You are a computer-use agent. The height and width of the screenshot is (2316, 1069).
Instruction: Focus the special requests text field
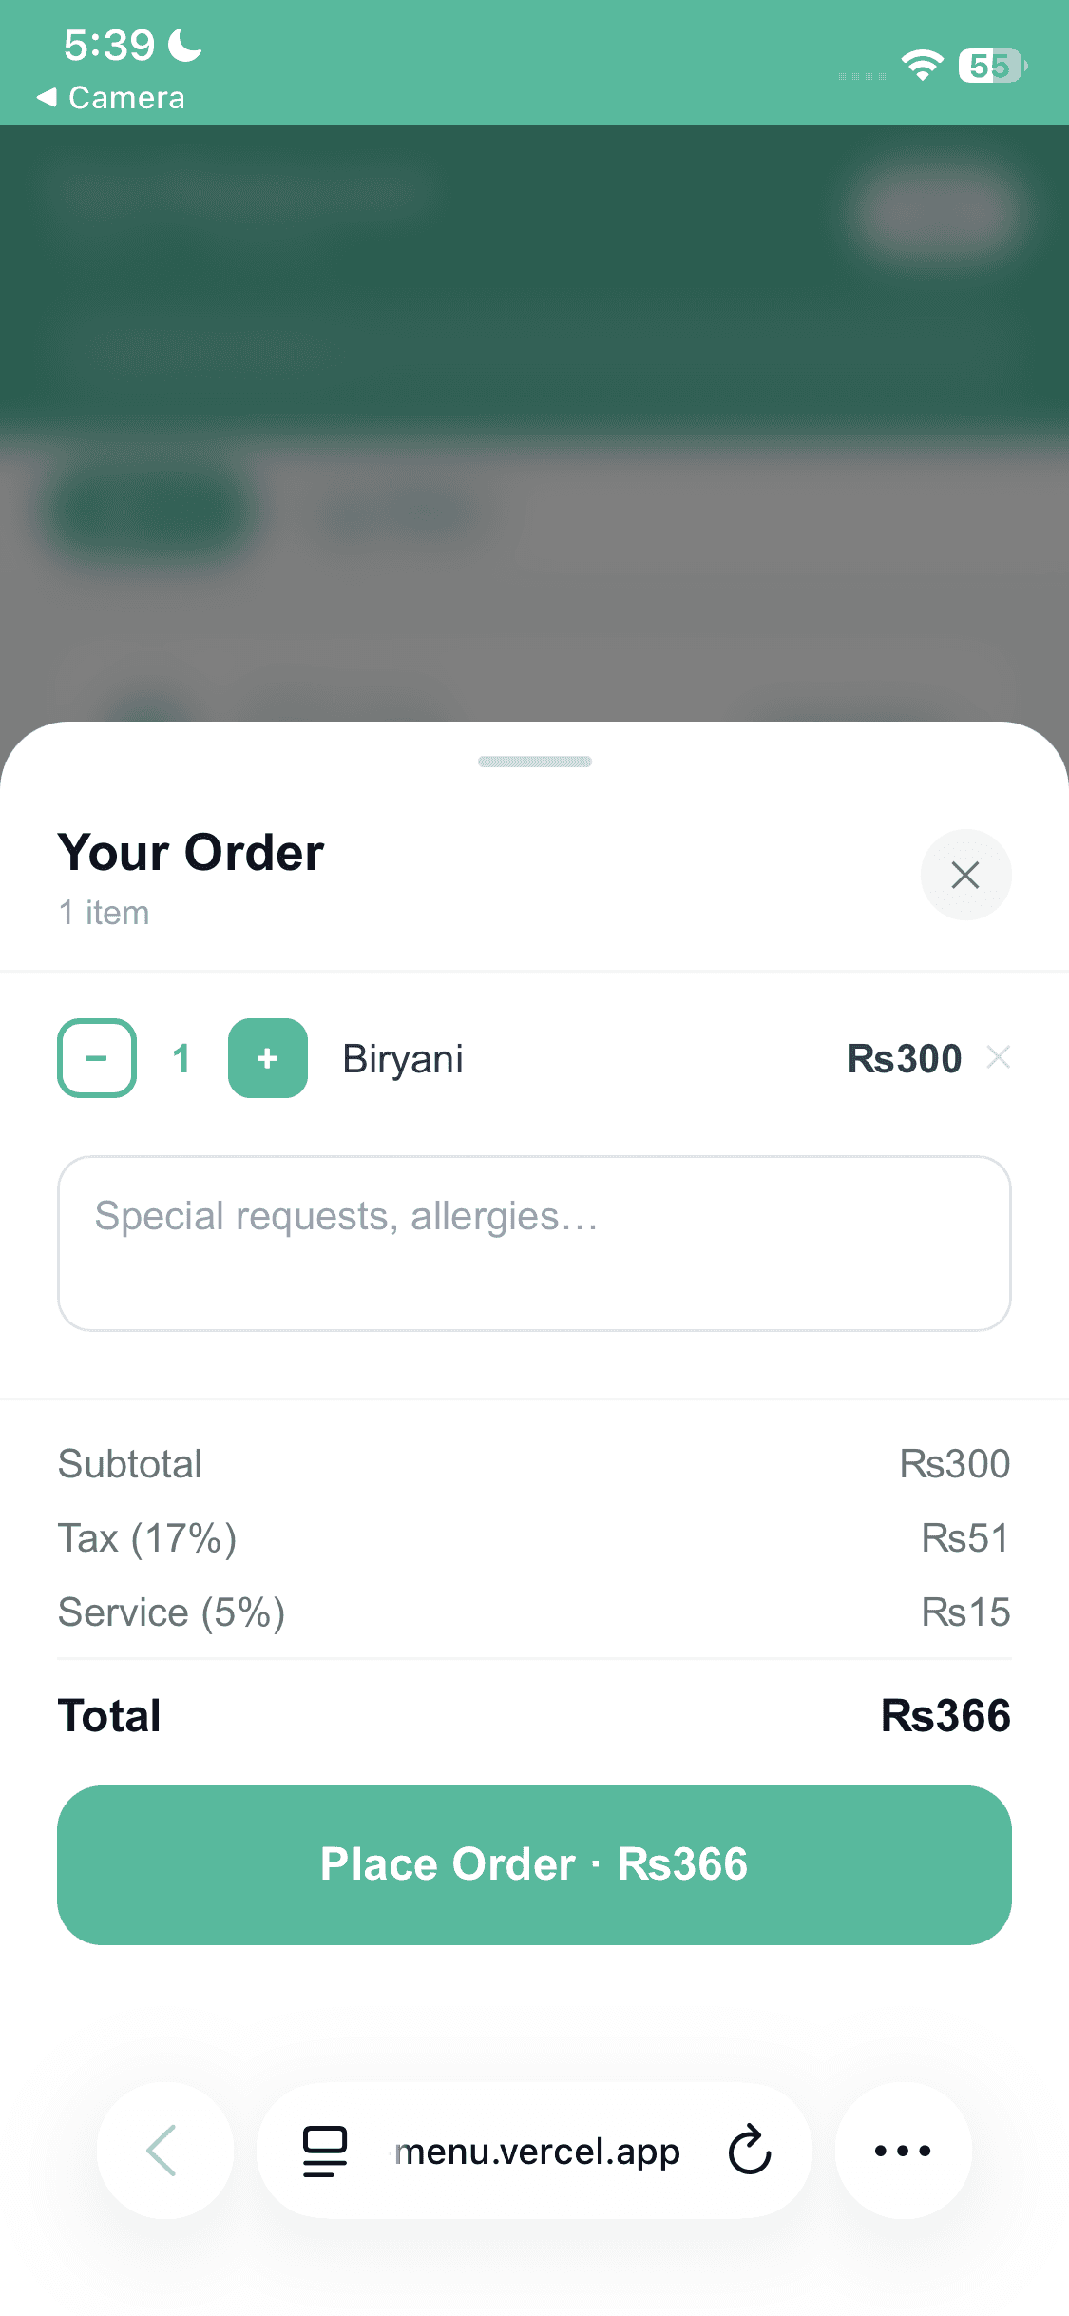[x=534, y=1244]
